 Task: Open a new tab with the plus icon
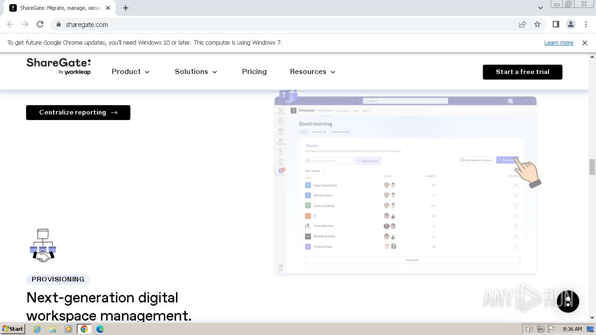tap(126, 8)
